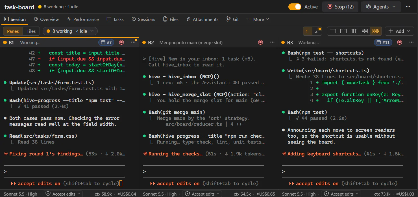The height and width of the screenshot is (197, 418).
Task: Switch to the Session tab
Action: coord(15,19)
